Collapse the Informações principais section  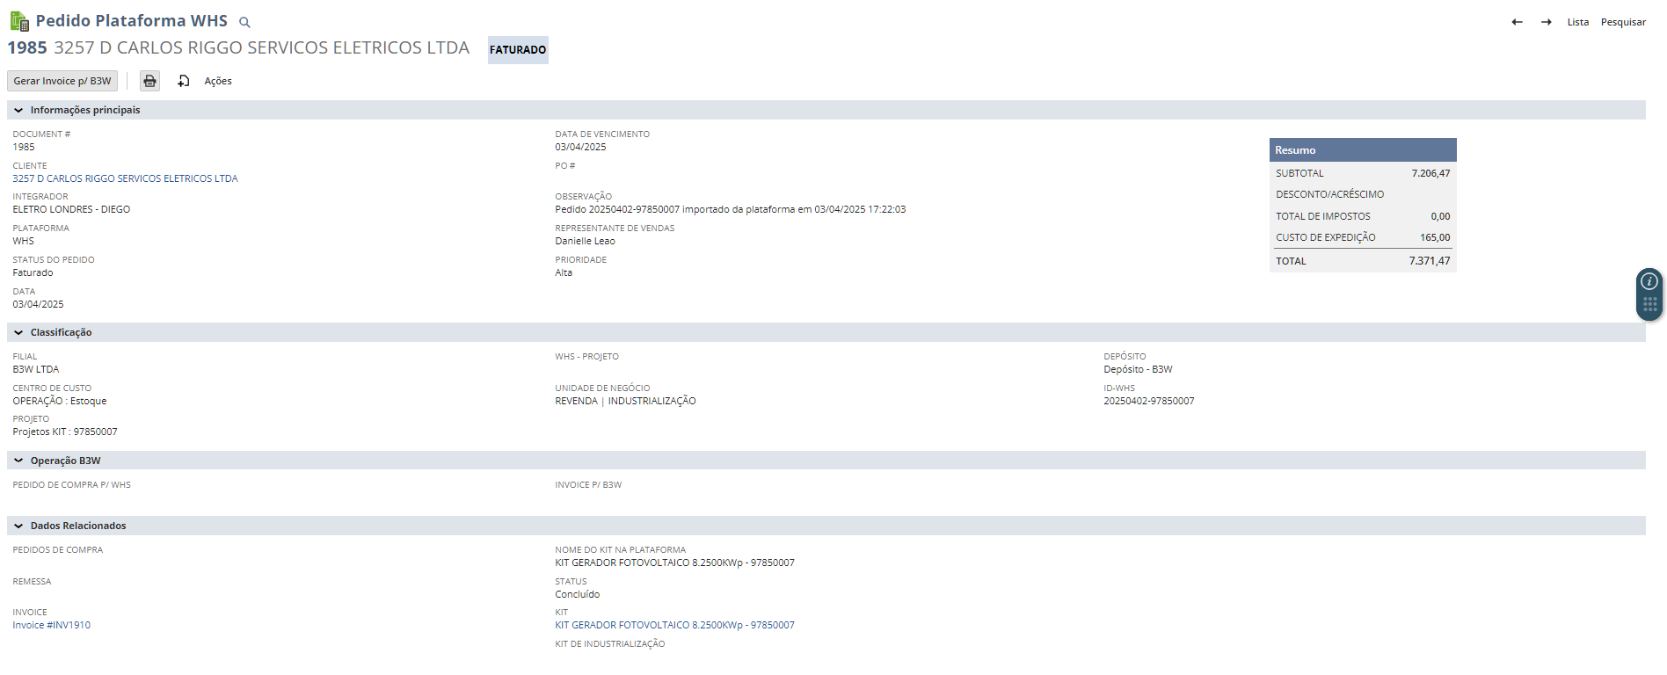(x=18, y=111)
